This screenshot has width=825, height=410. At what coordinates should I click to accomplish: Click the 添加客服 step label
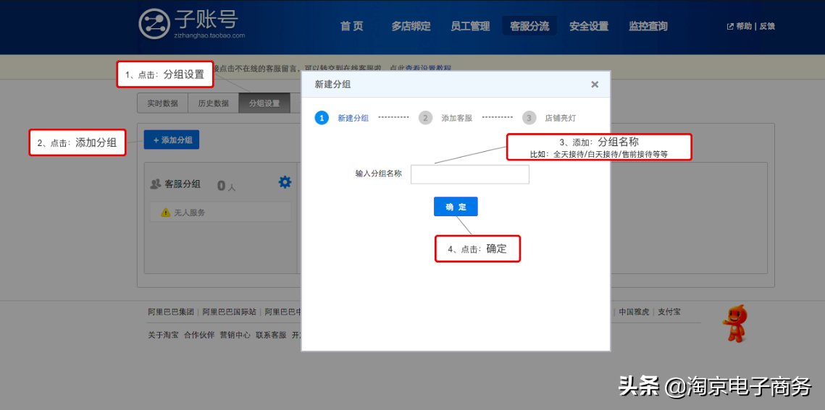point(457,118)
